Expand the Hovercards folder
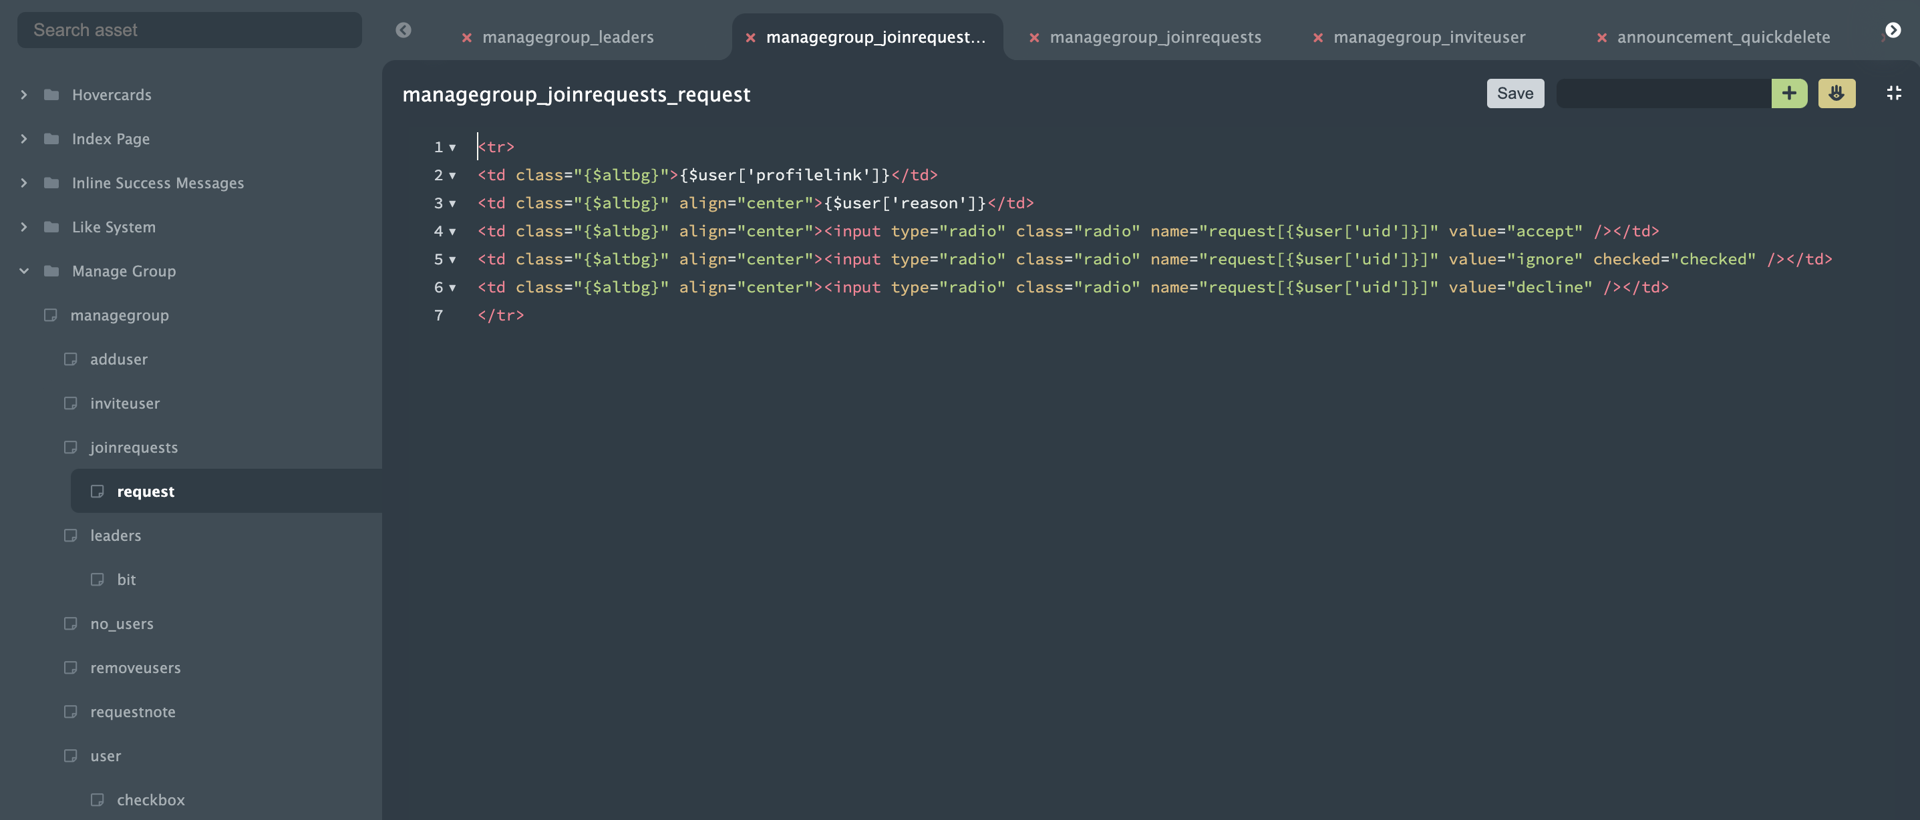Viewport: 1920px width, 820px height. pyautogui.click(x=24, y=95)
